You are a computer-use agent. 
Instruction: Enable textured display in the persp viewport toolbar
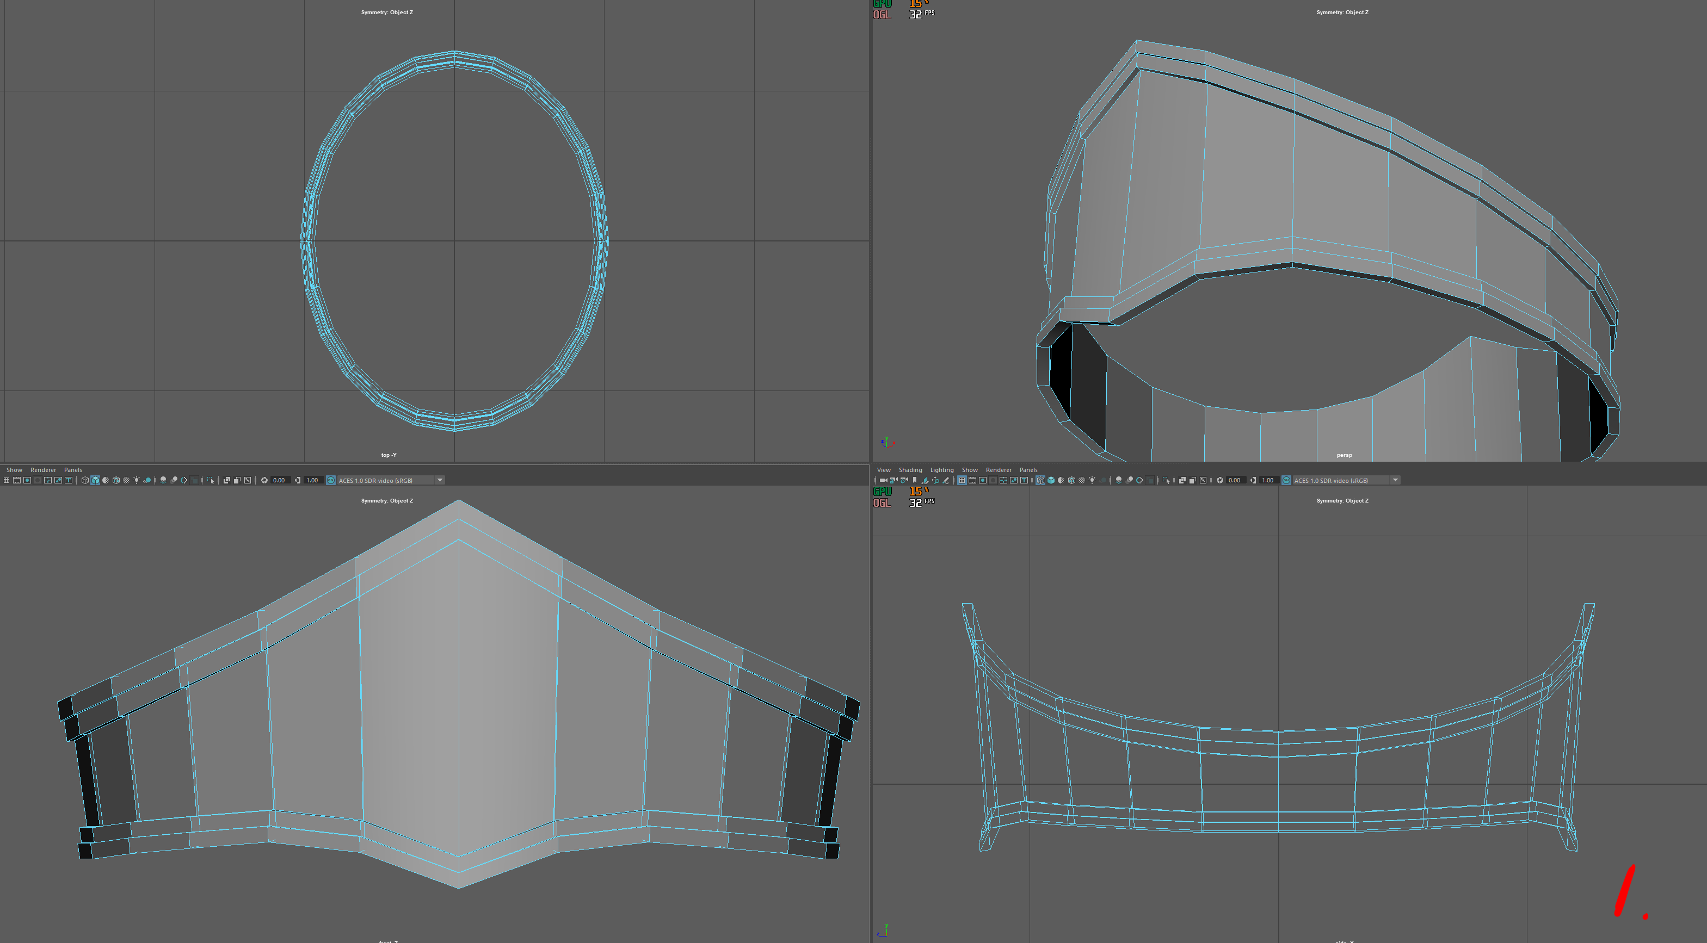tap(1071, 481)
